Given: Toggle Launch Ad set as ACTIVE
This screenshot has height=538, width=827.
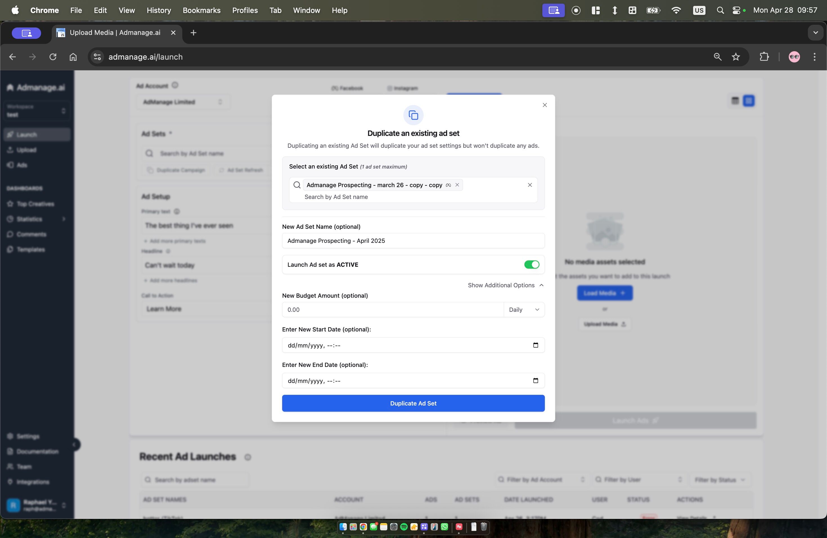Looking at the screenshot, I should click(532, 264).
